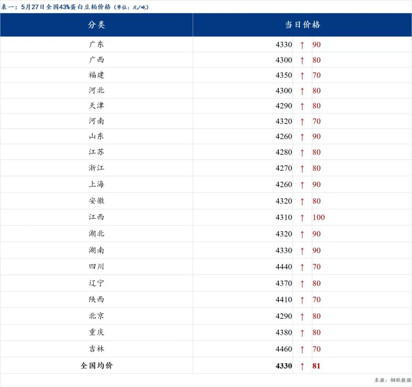Click the up arrow beside 广东 price
The height and width of the screenshot is (387, 412).
pyautogui.click(x=303, y=44)
